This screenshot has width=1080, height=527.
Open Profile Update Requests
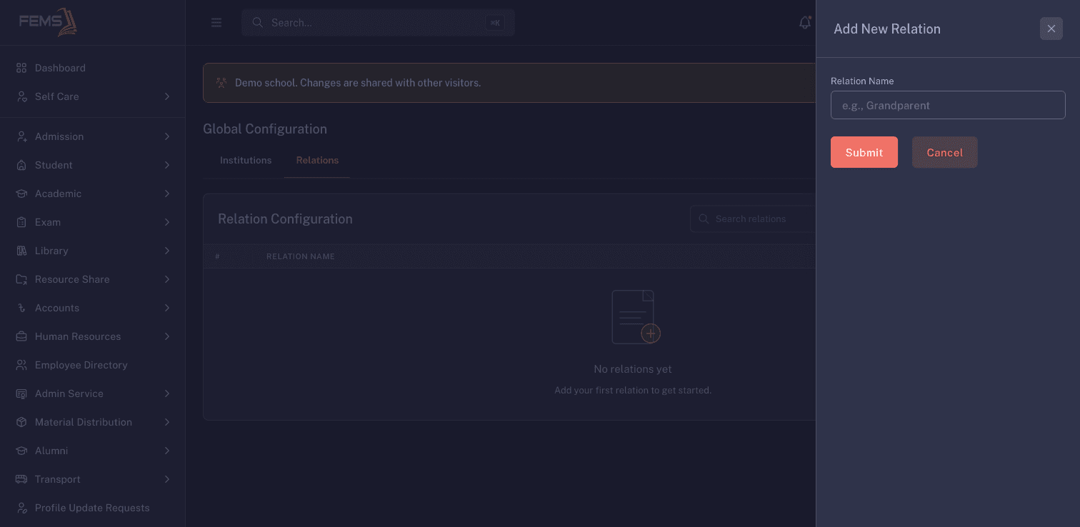point(93,508)
